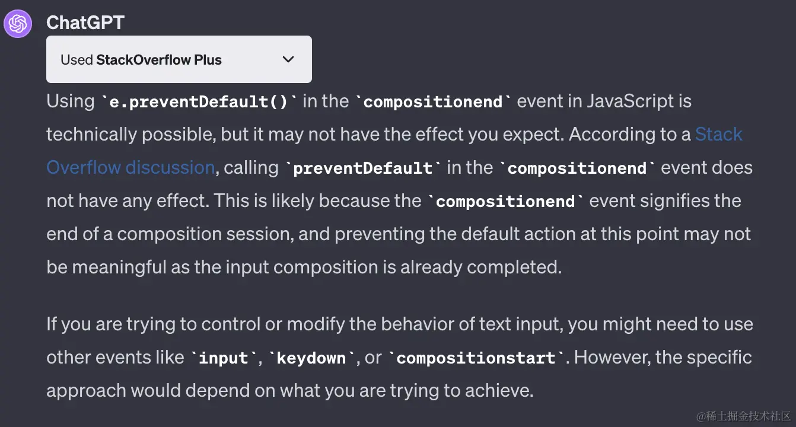Click the blue "Stack" link word

click(x=718, y=135)
